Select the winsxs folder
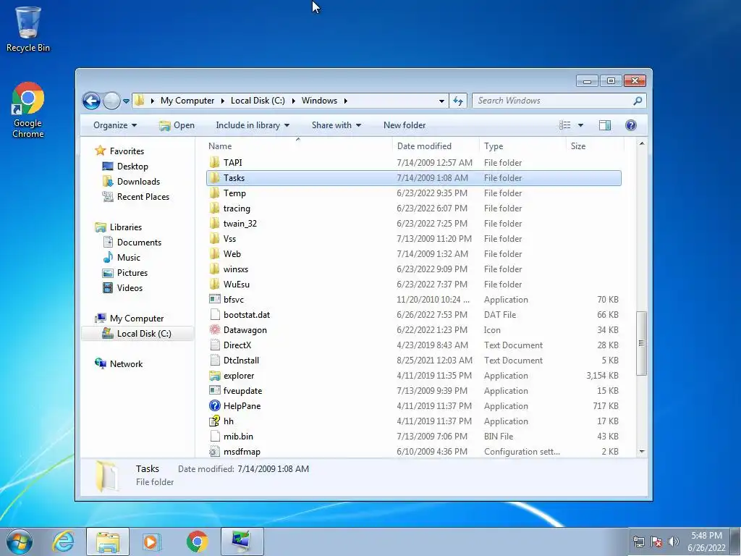741x556 pixels. click(x=413, y=269)
